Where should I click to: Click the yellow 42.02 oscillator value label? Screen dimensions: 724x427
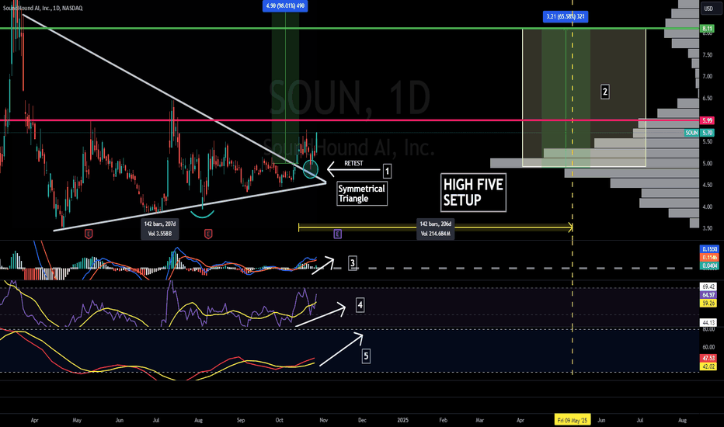pyautogui.click(x=708, y=366)
